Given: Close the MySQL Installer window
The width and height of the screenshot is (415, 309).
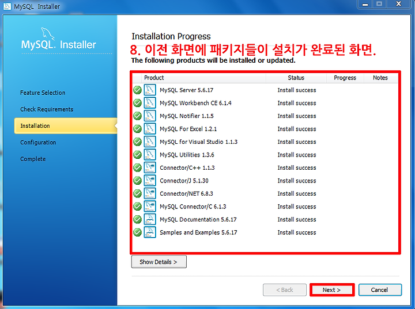Looking at the screenshot, I should click(x=399, y=4).
